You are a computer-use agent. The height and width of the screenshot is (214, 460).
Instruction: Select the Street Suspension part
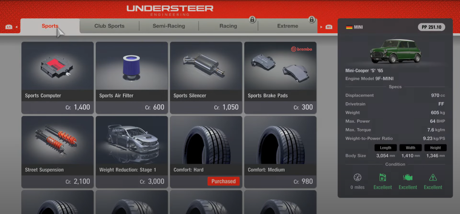click(57, 151)
